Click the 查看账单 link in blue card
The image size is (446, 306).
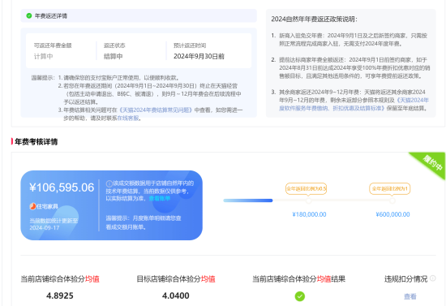pyautogui.click(x=160, y=198)
